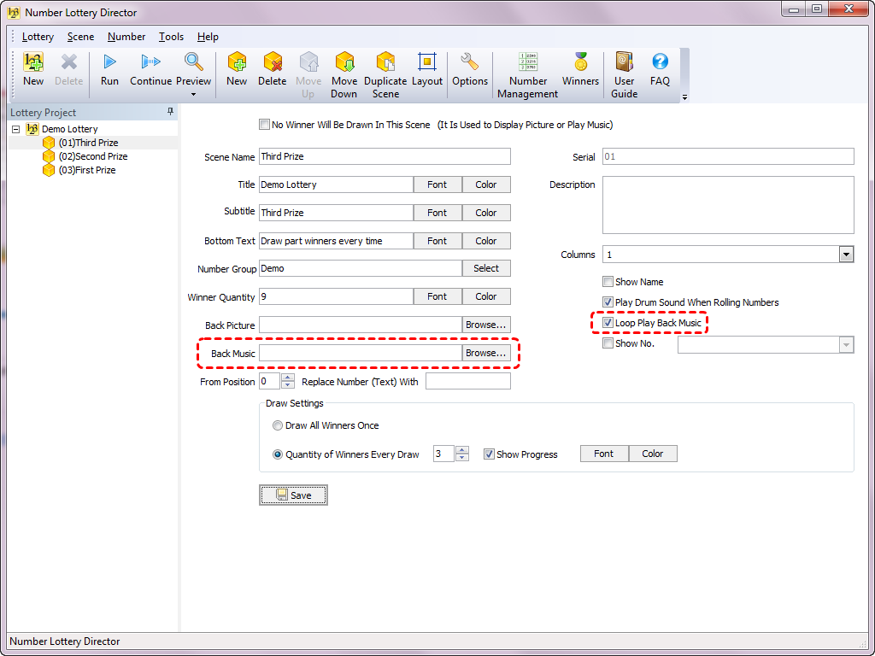This screenshot has width=875, height=656.
Task: Enable the Show Name checkbox
Action: (x=608, y=282)
